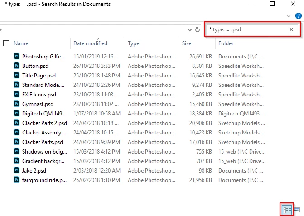Screen dimensions: 304x216
Task: Click the Clacker Assemly file icon
Action: tap(17, 132)
